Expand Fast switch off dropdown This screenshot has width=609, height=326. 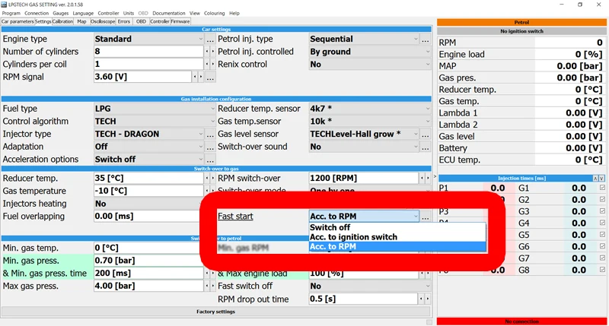[428, 286]
